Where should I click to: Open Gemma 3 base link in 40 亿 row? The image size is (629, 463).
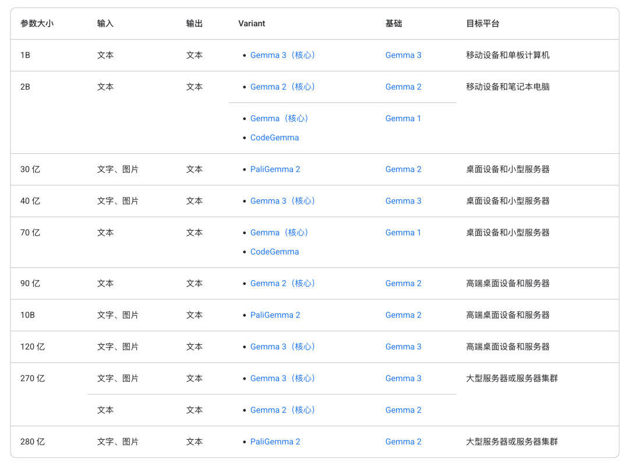coord(403,201)
